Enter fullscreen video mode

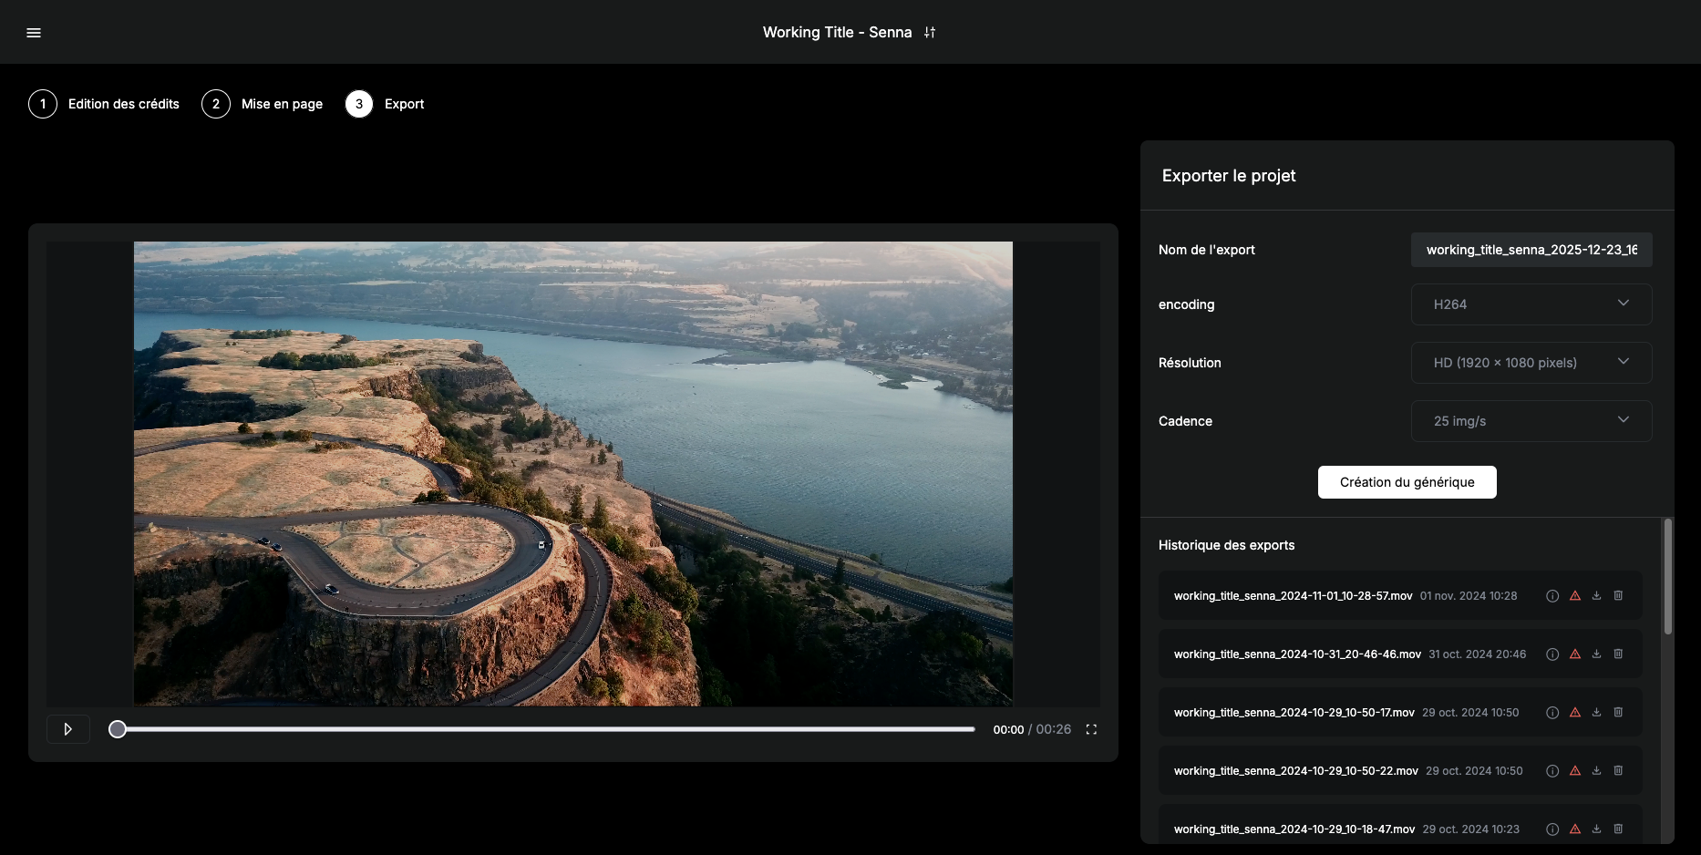(x=1091, y=729)
